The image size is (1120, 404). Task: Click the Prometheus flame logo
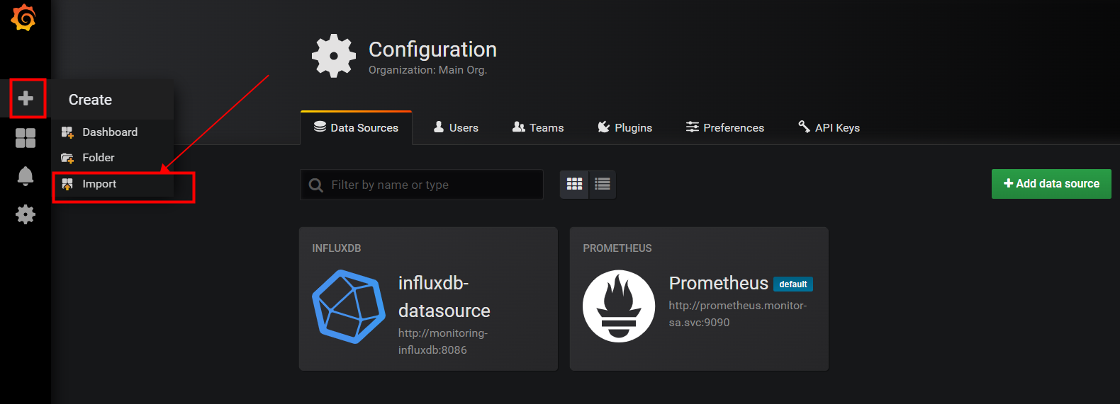pyautogui.click(x=619, y=306)
